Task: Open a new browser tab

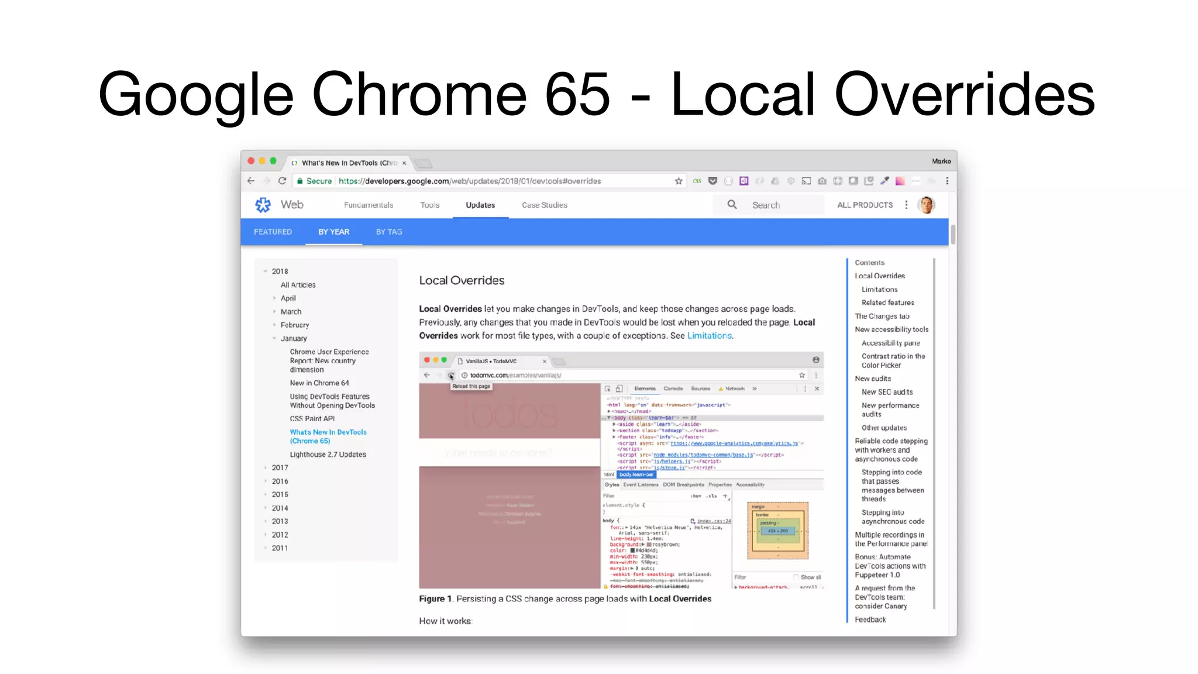Action: [423, 163]
